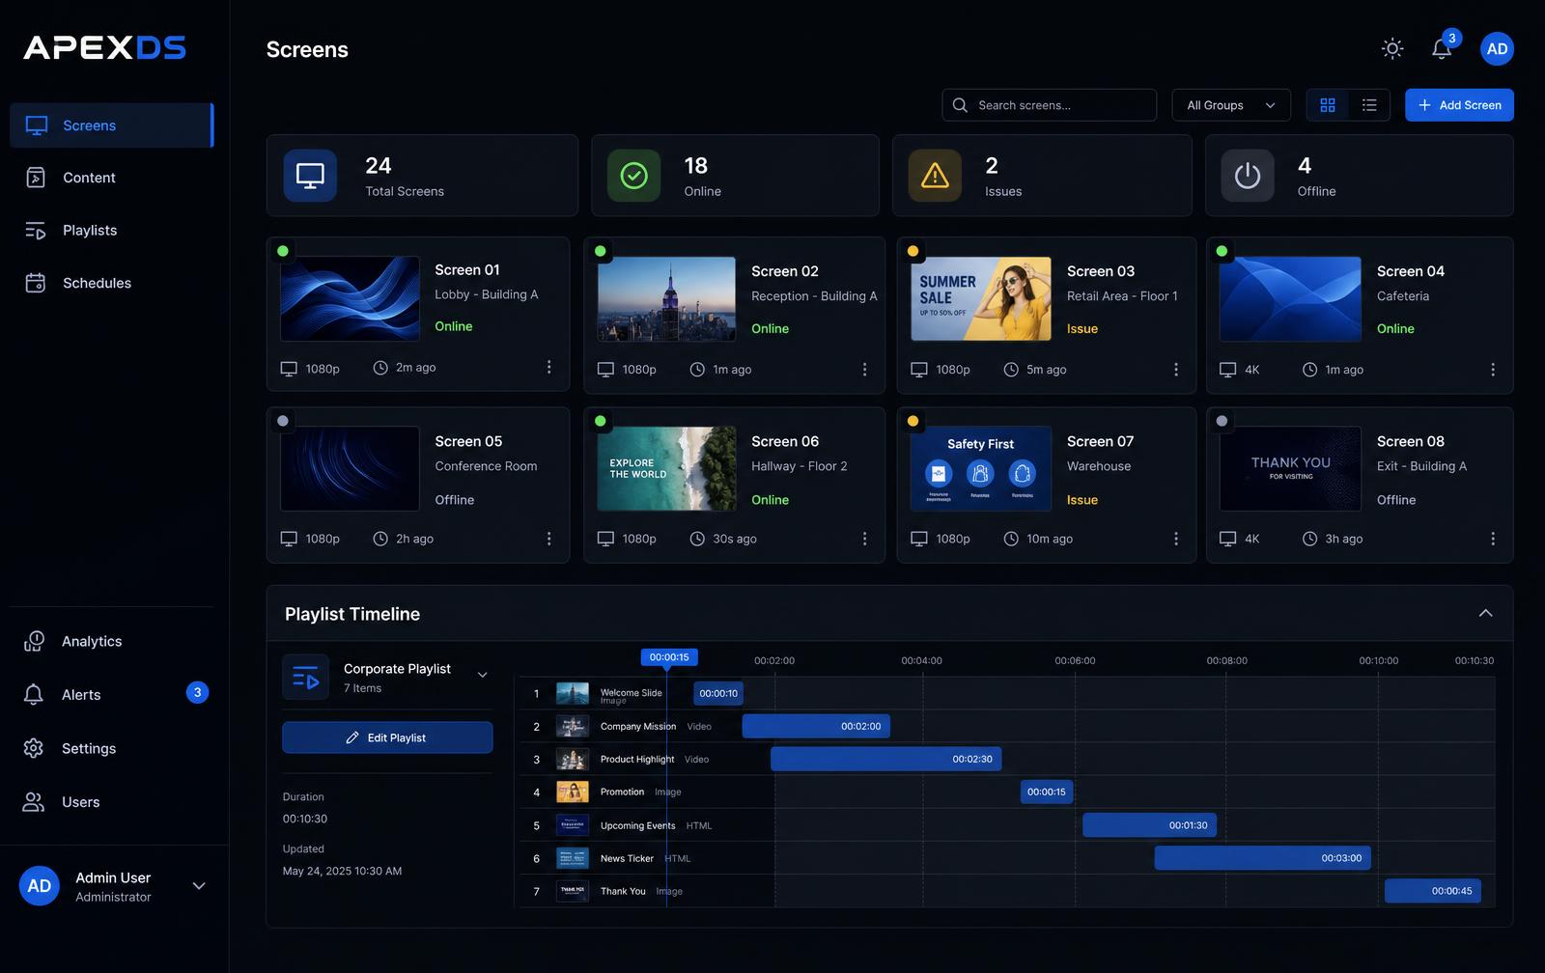Screen dimensions: 1545x973
Task: Click the Edit Playlist button
Action: coord(387,737)
